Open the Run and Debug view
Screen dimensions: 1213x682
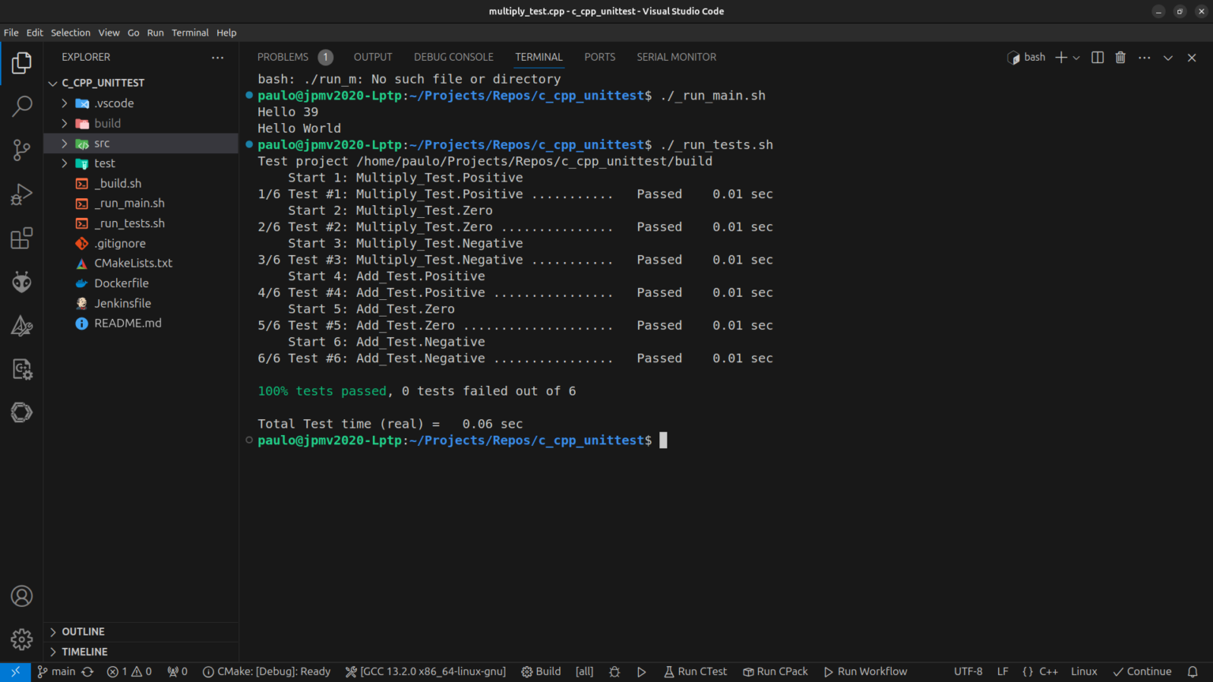[x=21, y=194]
